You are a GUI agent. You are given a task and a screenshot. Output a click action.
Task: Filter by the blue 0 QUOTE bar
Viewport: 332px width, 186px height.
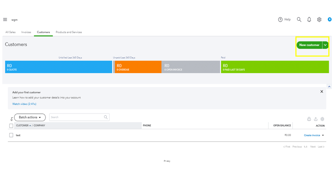pyautogui.click(x=58, y=67)
